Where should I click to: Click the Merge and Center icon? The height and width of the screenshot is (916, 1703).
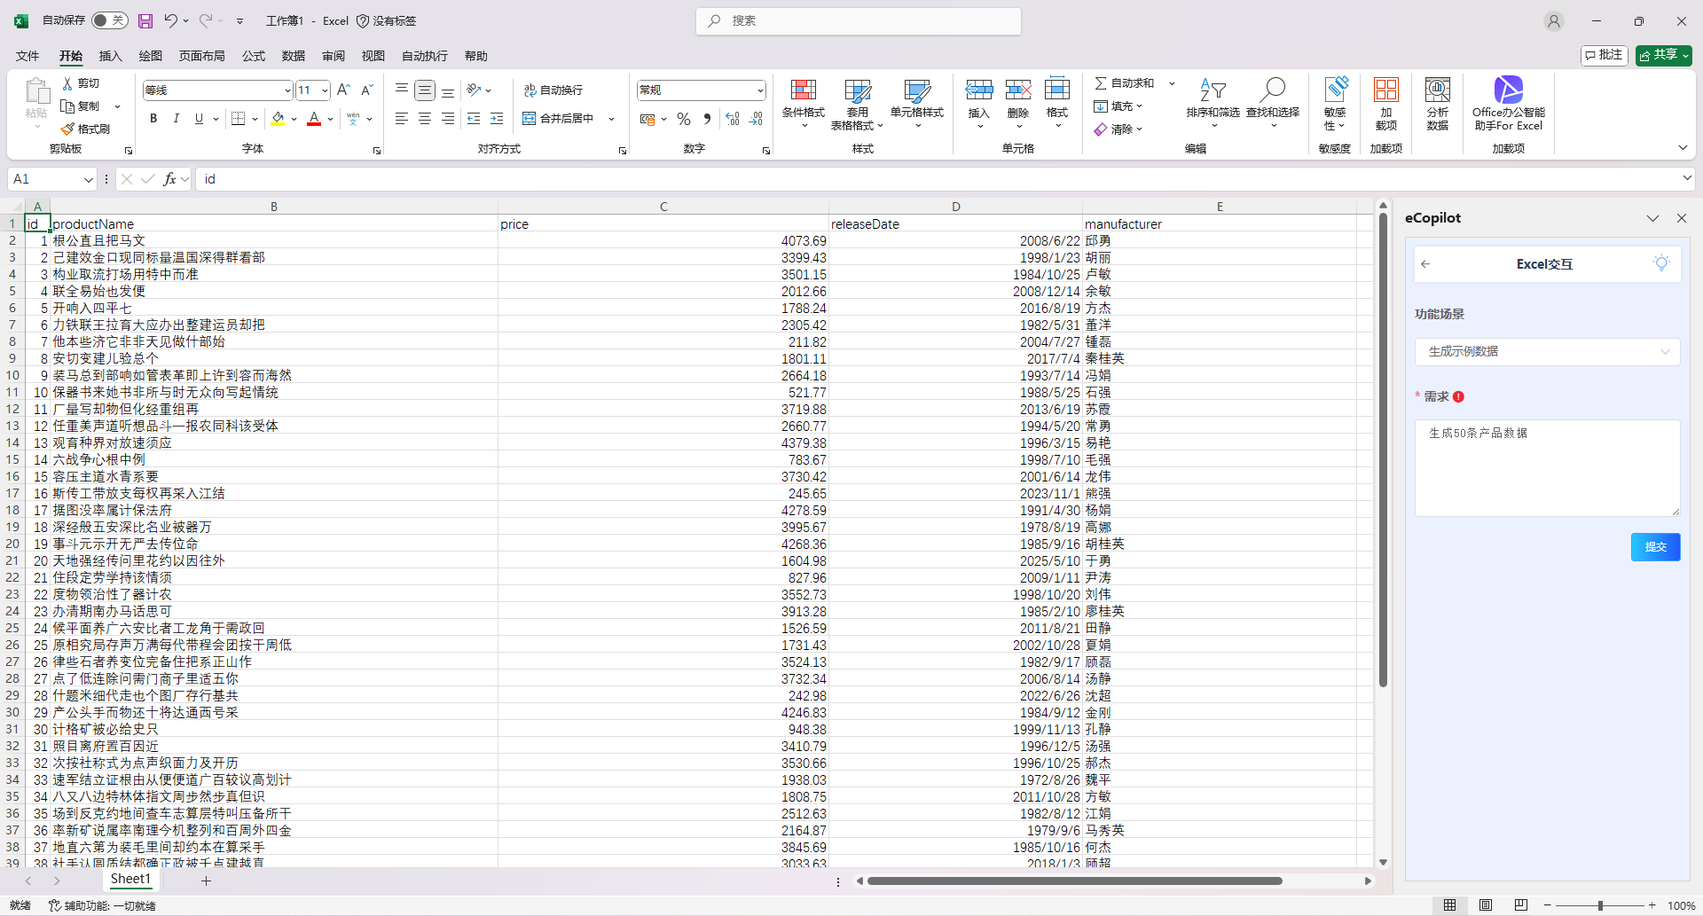pos(530,119)
